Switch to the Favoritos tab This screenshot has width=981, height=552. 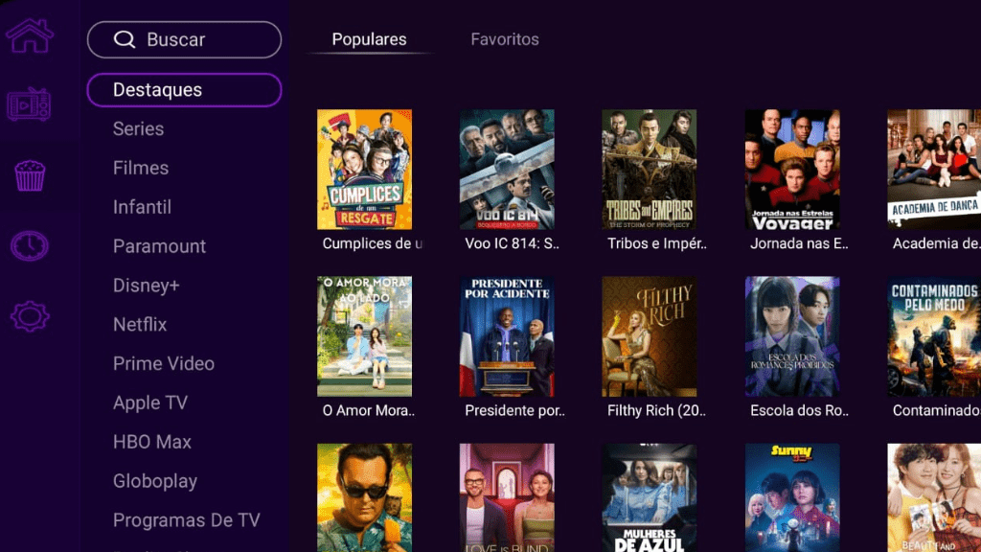coord(504,39)
